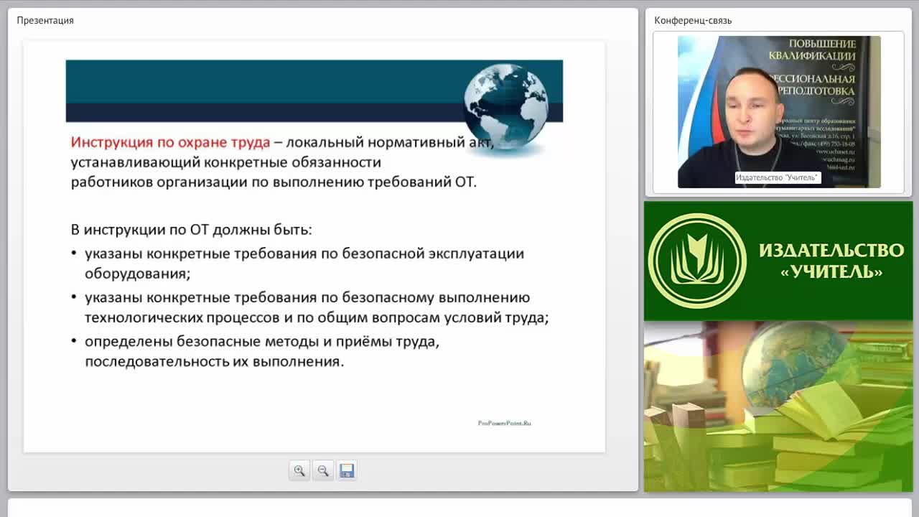This screenshot has height=517, width=919.
Task: Zoom out of the presentation slide
Action: coord(323,471)
